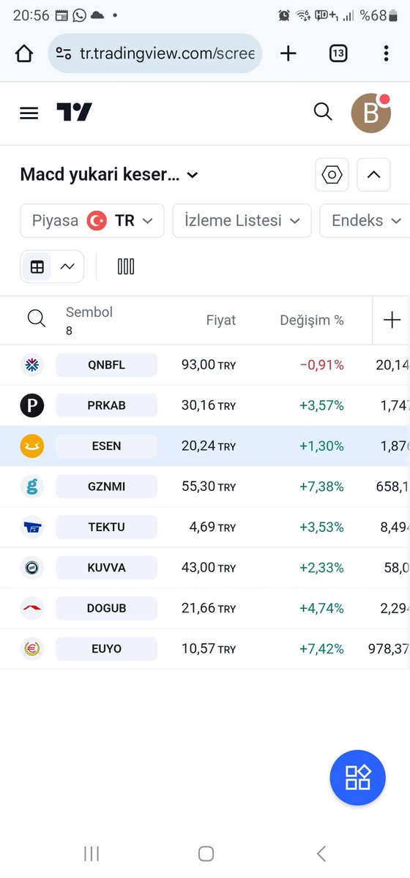Open the KUVVA symbol

(x=106, y=567)
